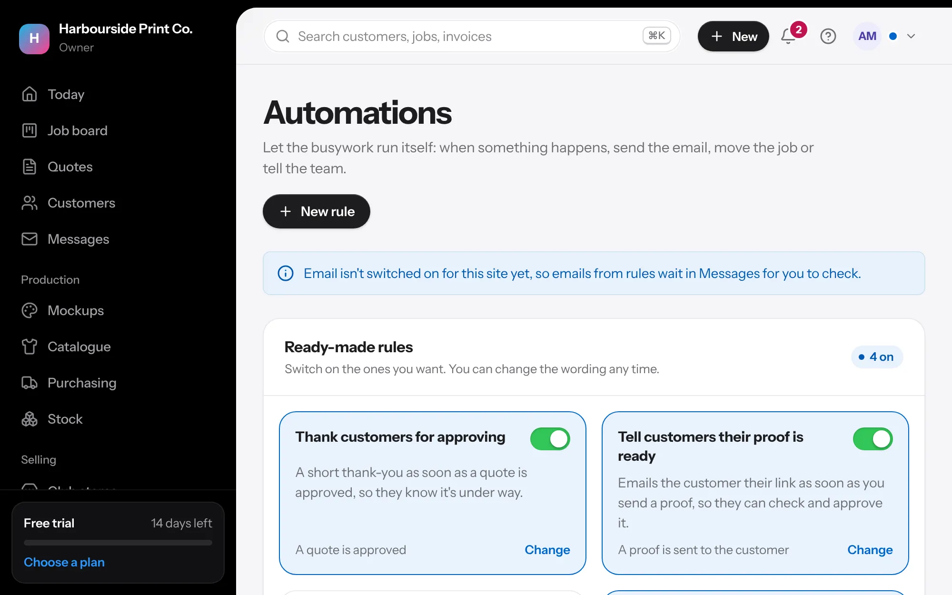Click the Harbourside Print Co. H logo
The width and height of the screenshot is (952, 595).
[34, 39]
